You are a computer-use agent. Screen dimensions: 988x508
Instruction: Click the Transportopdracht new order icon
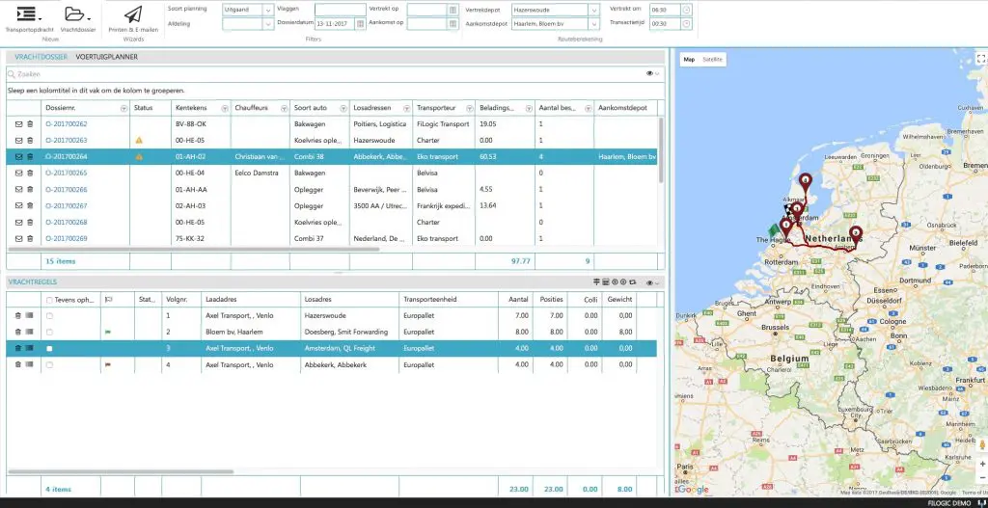[26, 14]
